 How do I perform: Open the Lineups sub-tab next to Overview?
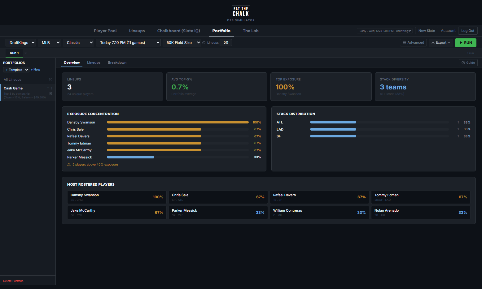tap(94, 63)
